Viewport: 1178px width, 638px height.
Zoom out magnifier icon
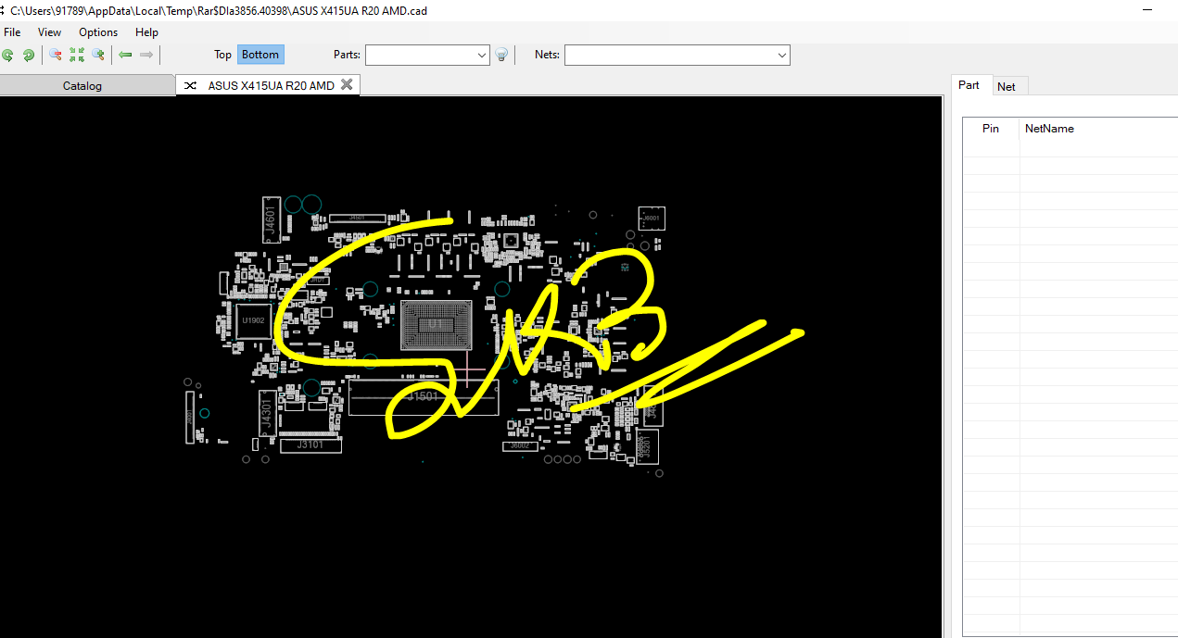tap(56, 55)
